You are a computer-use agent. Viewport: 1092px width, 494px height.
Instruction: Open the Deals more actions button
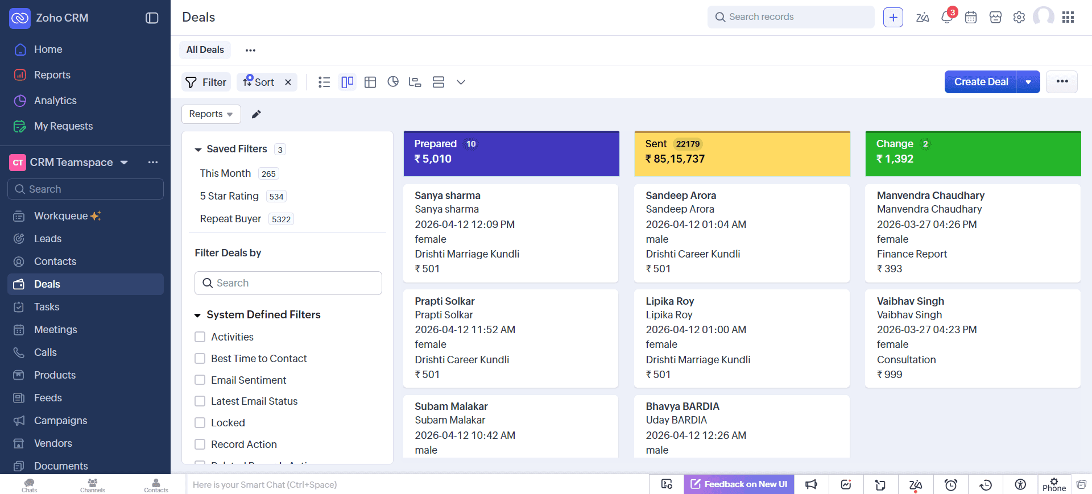point(1062,81)
